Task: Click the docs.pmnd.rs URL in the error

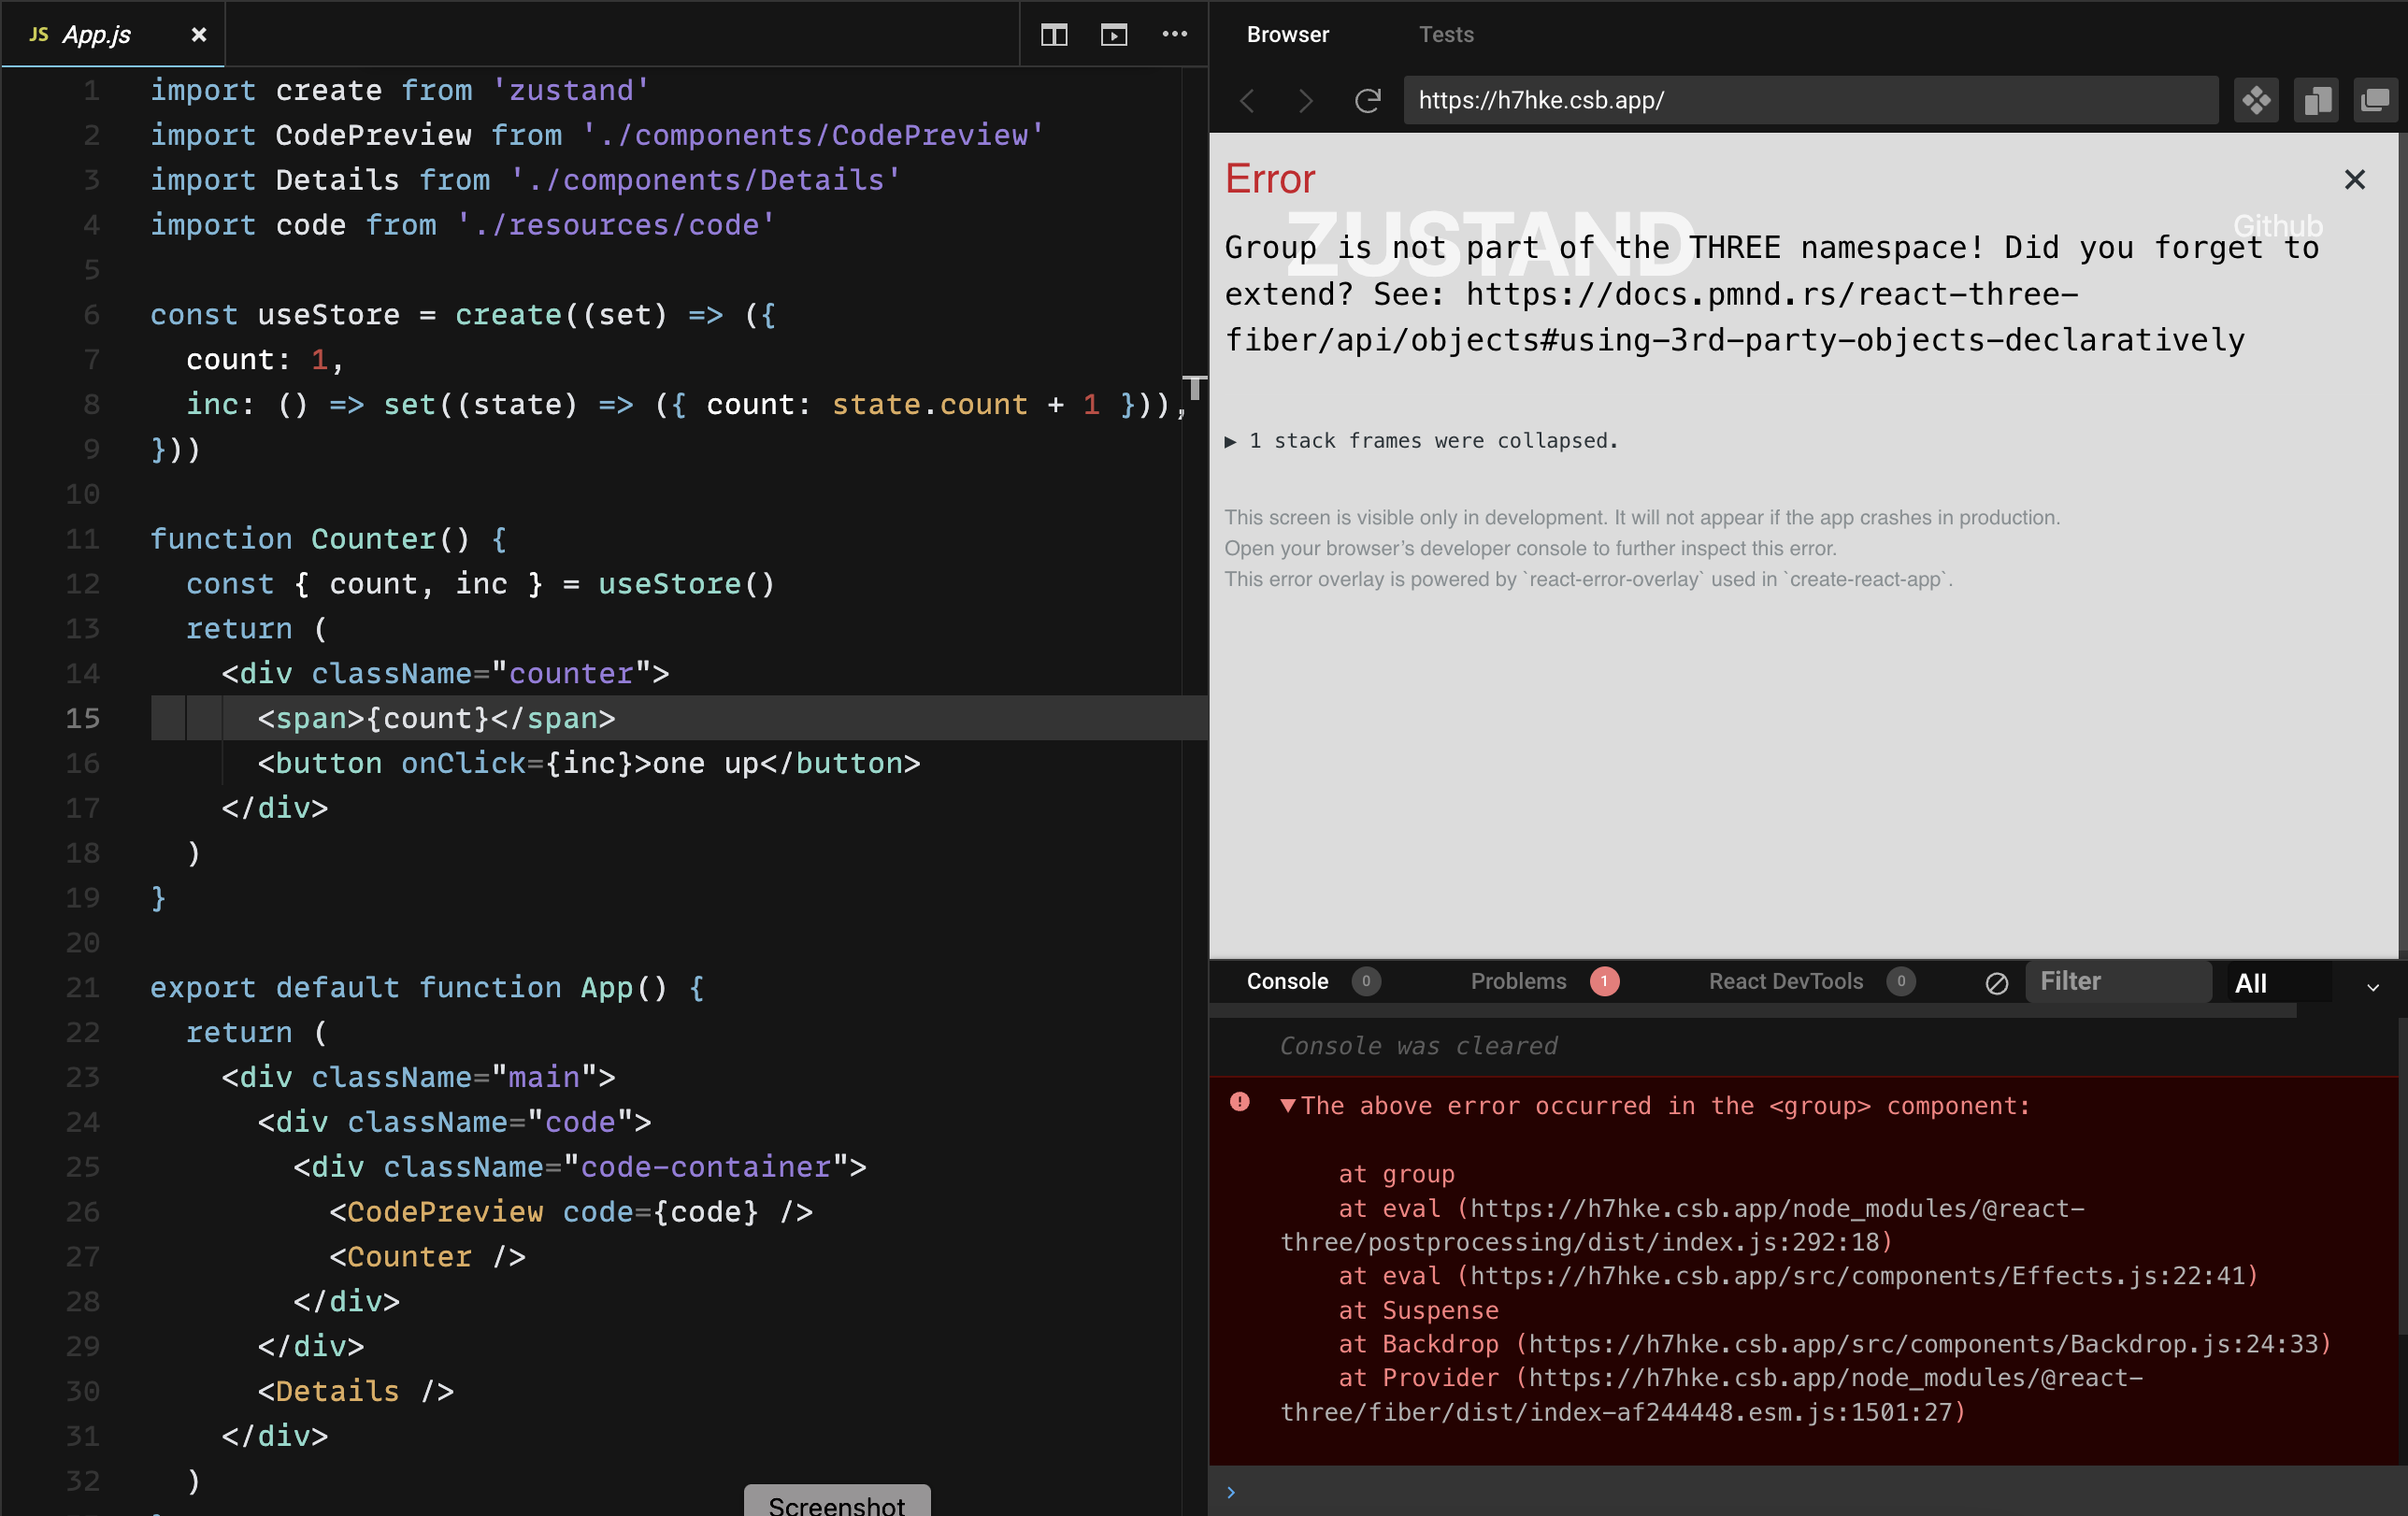Action: (1771, 294)
